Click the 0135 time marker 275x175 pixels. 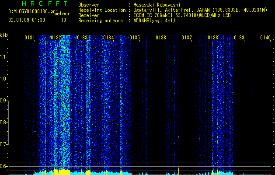pos(135,38)
